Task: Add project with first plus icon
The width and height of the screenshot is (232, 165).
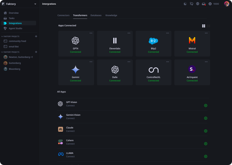Action: click(x=36, y=36)
